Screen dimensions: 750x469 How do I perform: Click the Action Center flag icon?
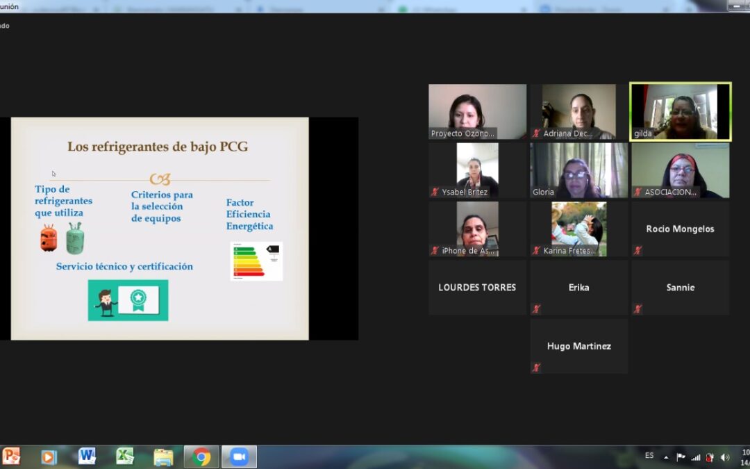coord(681,457)
